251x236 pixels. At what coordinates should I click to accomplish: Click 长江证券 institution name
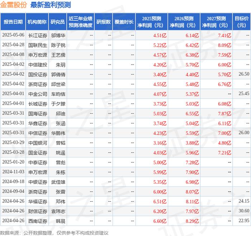coord(38,36)
